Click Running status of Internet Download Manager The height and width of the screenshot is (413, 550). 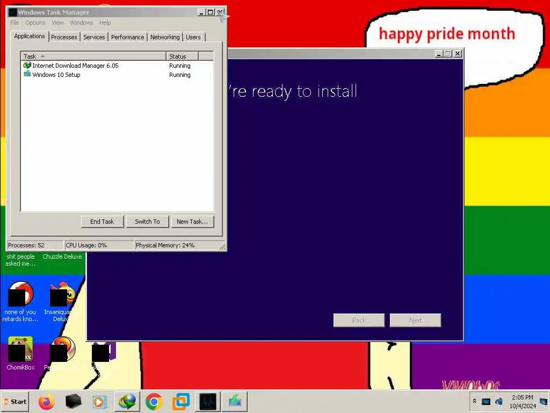(179, 66)
